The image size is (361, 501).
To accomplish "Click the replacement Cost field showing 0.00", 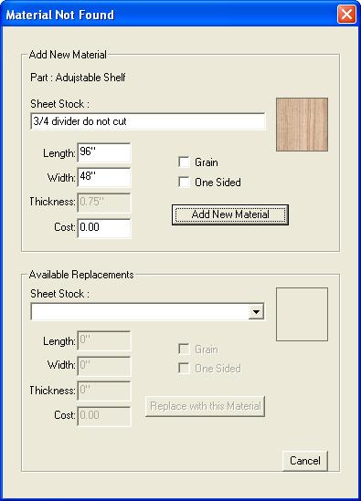I will [104, 416].
